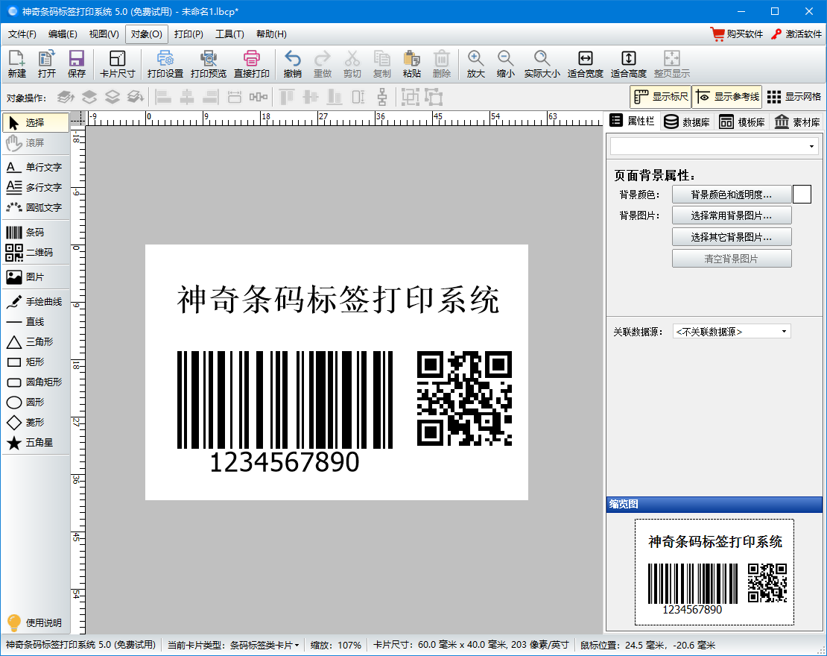Click the 缩放: 107% status bar entry
This screenshot has height=656, width=827.
click(336, 645)
